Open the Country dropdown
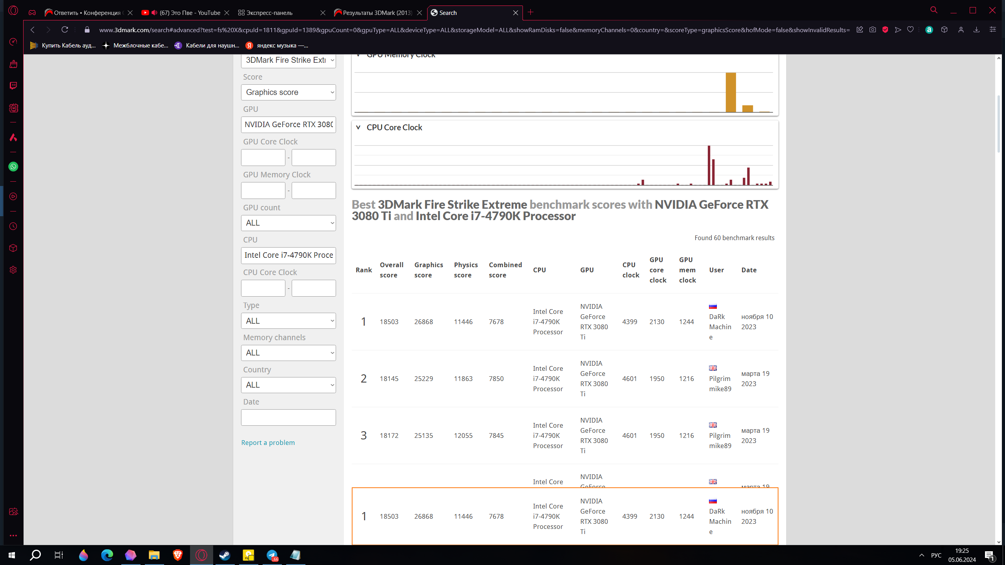1005x565 pixels. [288, 385]
